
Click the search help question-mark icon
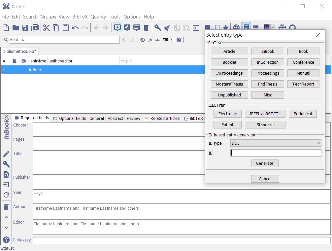click(x=179, y=40)
